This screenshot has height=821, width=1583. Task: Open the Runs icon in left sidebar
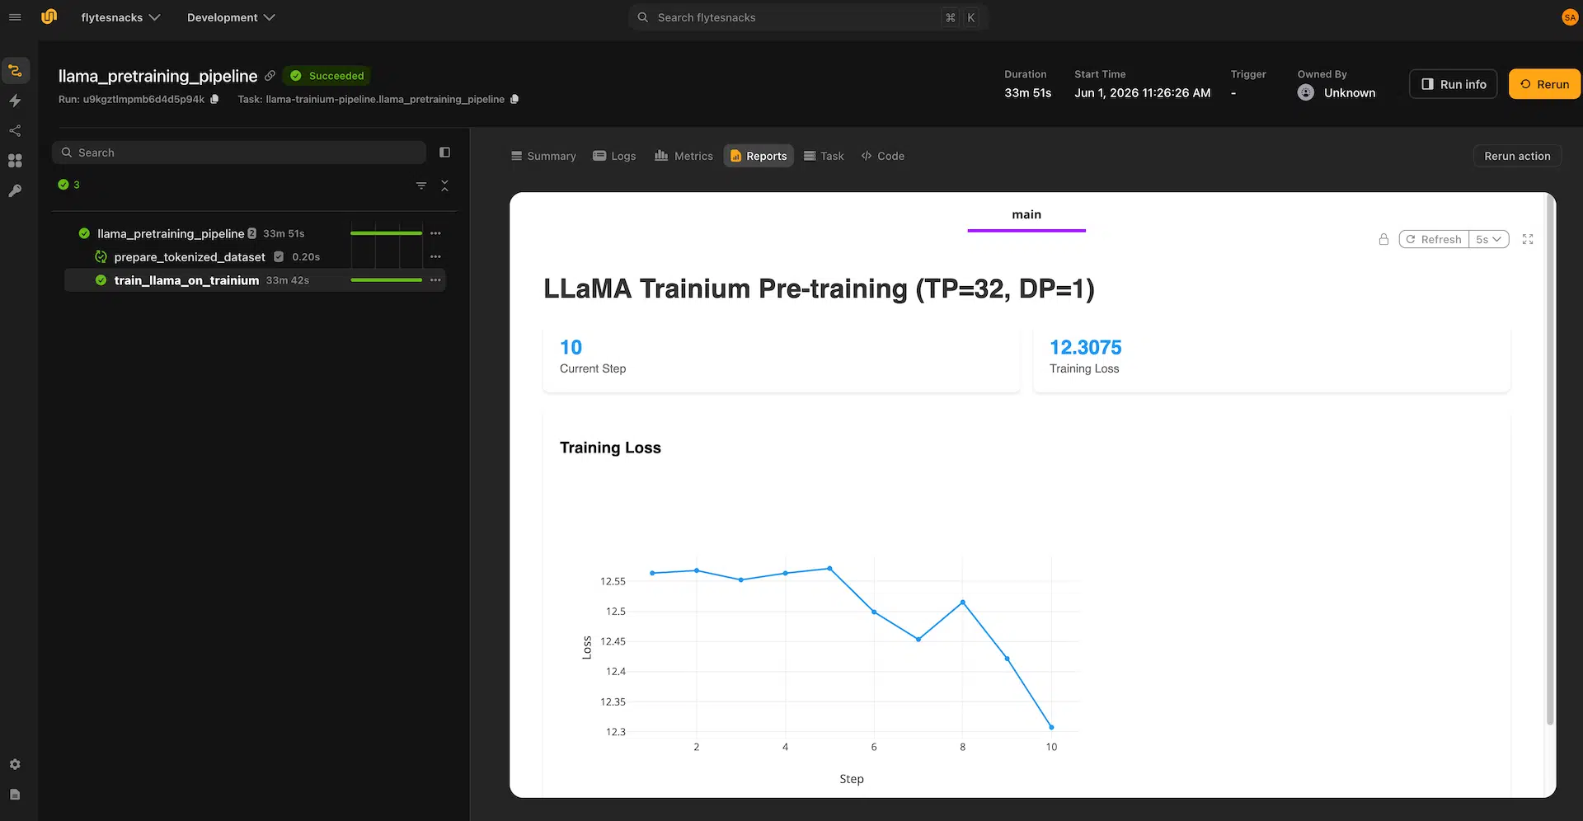15,71
